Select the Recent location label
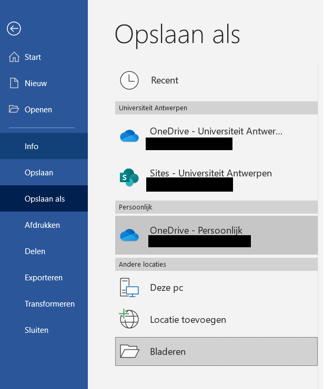The width and height of the screenshot is (324, 389). pos(165,80)
